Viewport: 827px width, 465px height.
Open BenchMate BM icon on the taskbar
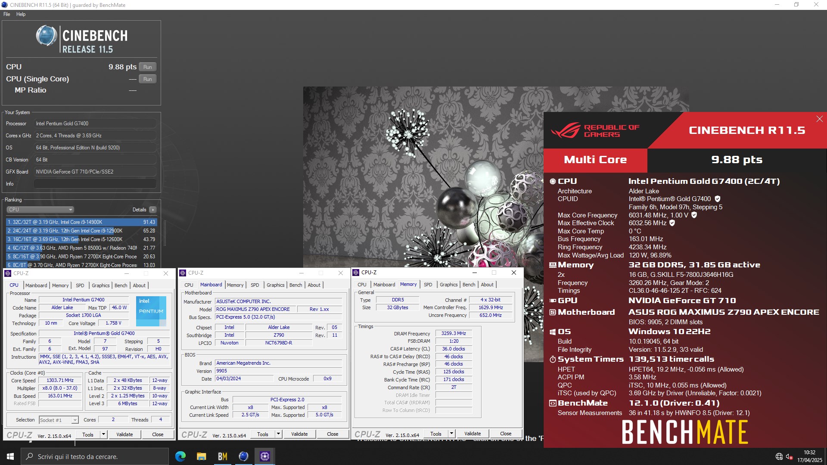click(222, 456)
